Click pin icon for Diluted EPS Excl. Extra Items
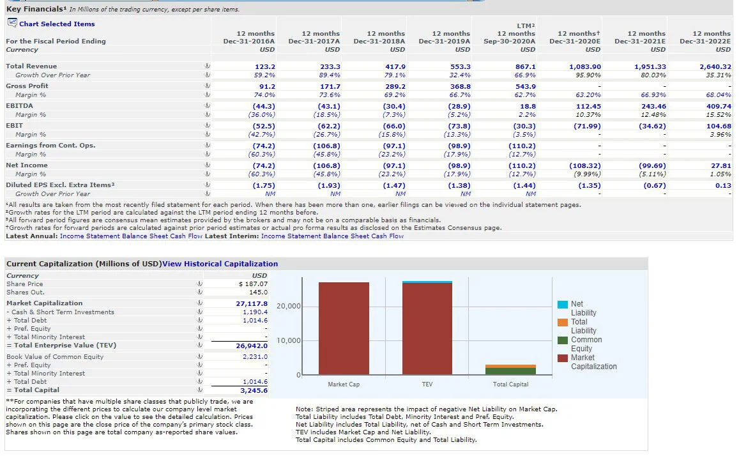739x456 pixels. coord(207,185)
